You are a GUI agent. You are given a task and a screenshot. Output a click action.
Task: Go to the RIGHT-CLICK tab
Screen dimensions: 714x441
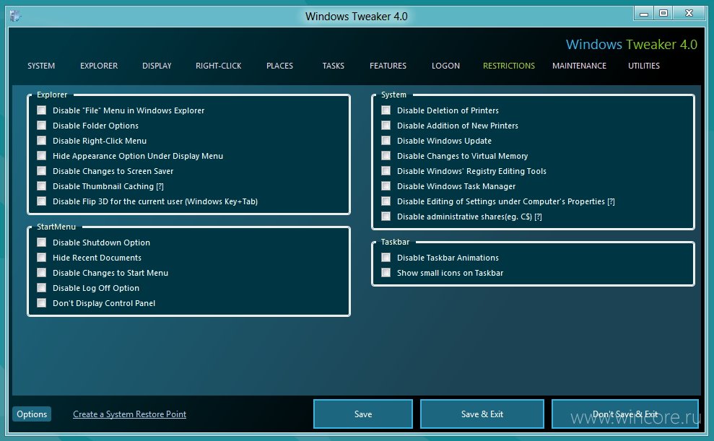(x=219, y=66)
